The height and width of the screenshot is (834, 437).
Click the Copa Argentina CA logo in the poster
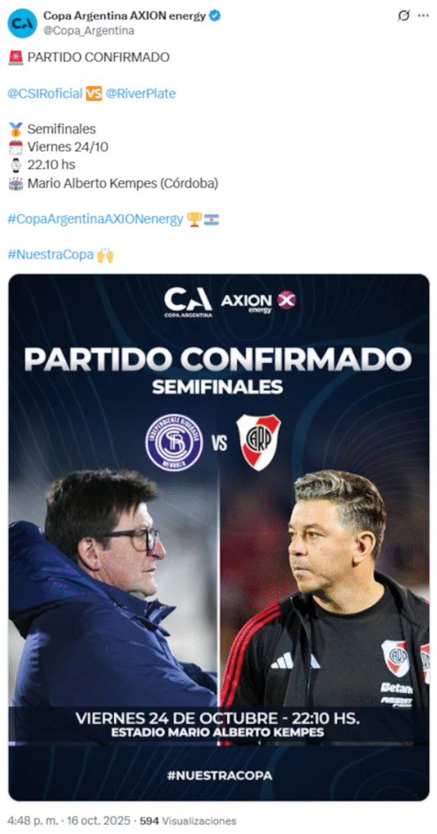point(188,301)
